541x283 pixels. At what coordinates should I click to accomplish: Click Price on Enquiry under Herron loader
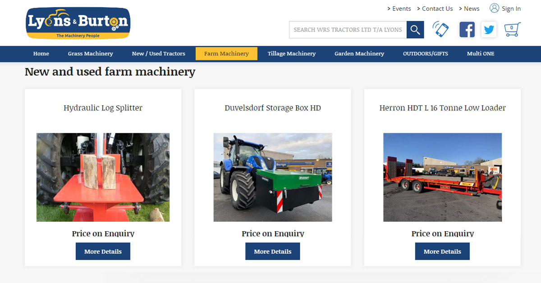[443, 233]
